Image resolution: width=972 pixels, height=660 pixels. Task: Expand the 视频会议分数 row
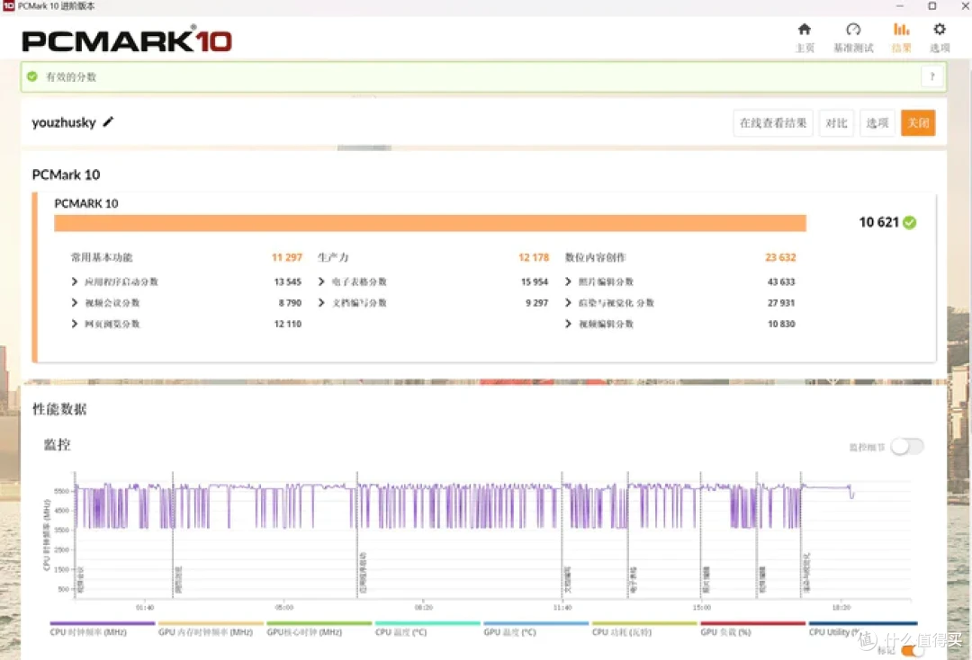(x=75, y=303)
